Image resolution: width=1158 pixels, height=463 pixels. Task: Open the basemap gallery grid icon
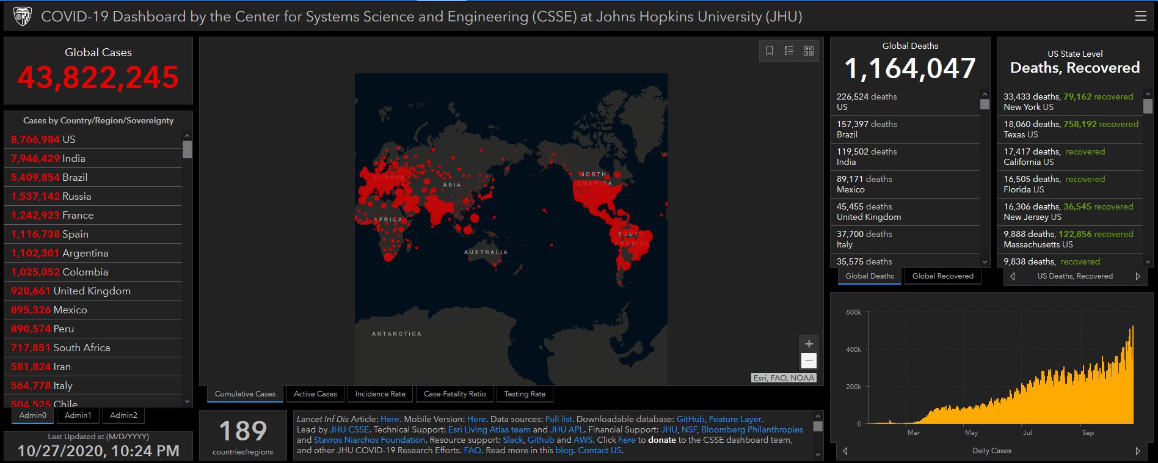coord(809,51)
